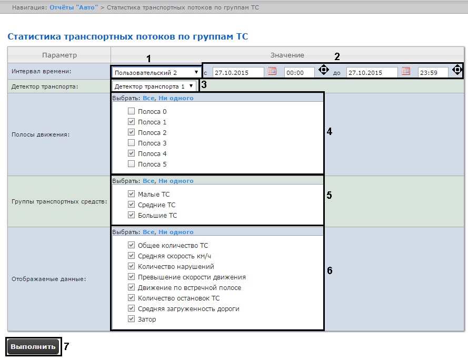Click the target icon beside 00:00 time

[323, 70]
